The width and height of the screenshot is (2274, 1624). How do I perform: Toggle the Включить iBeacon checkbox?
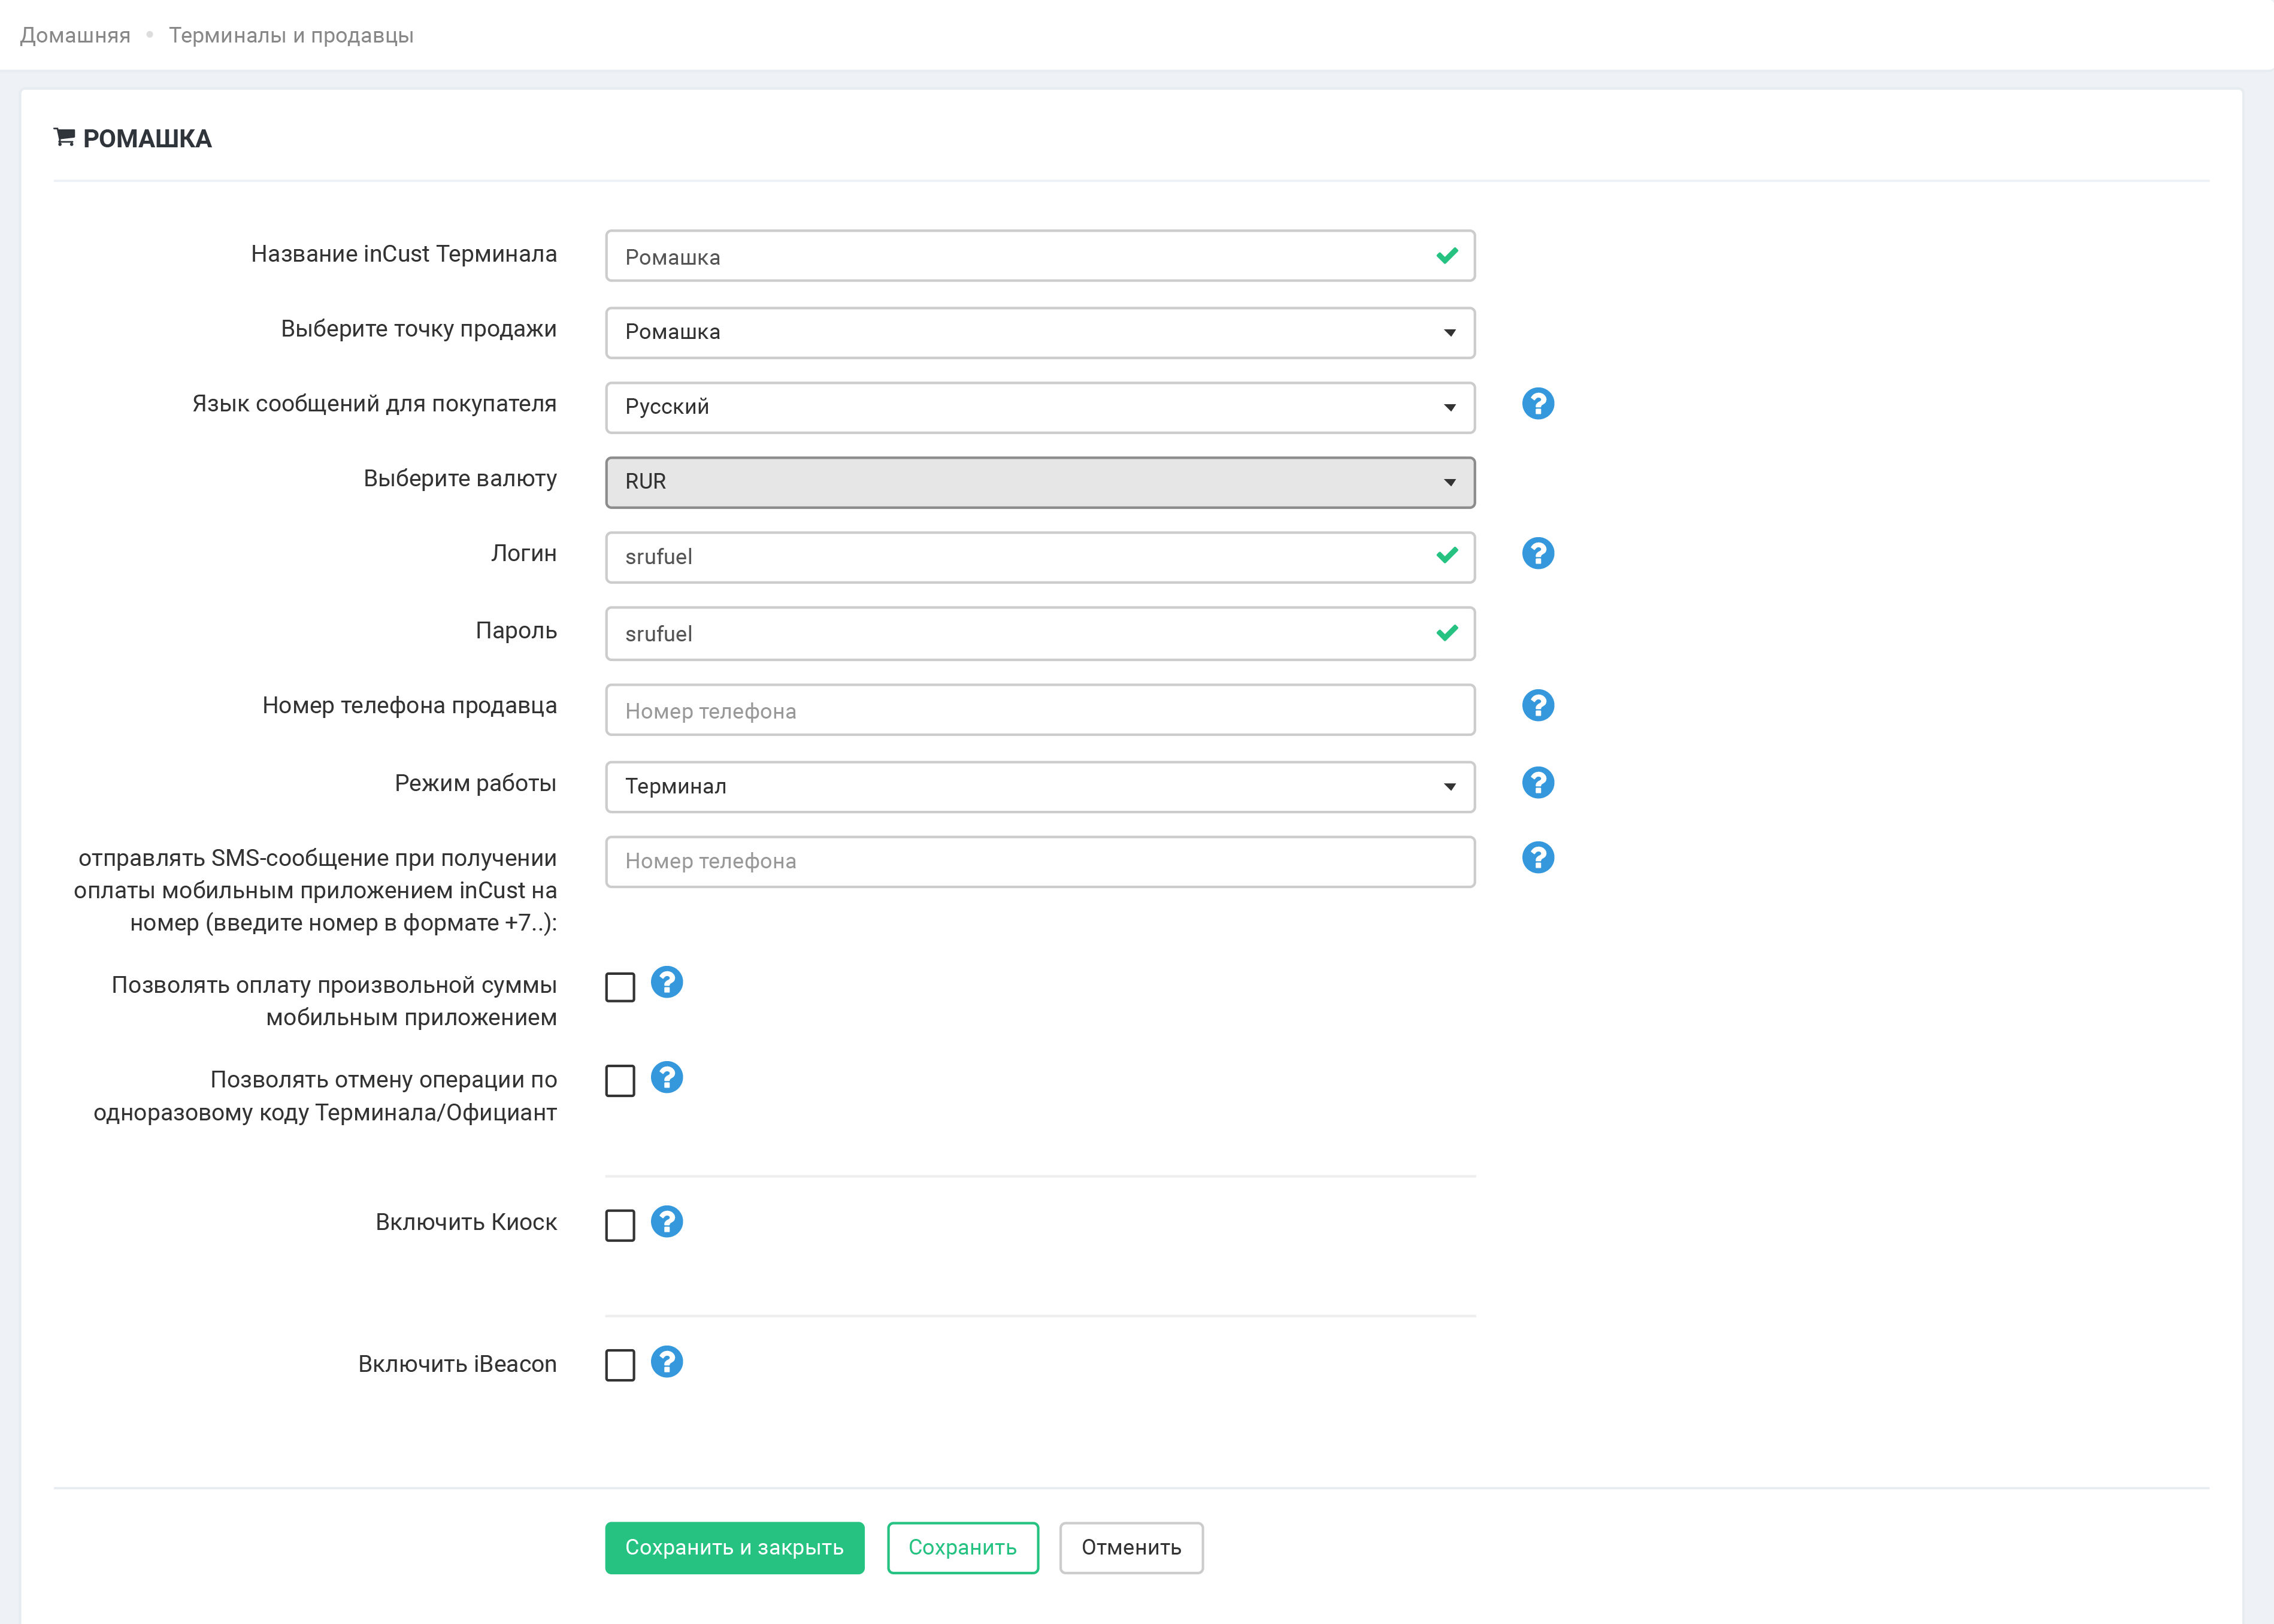click(x=620, y=1365)
